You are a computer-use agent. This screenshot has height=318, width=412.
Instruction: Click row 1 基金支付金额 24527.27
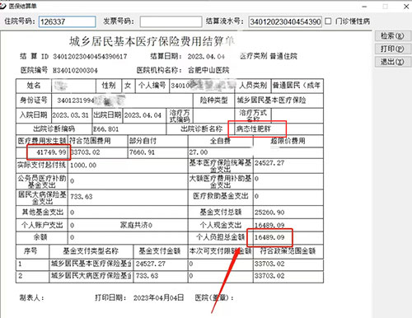151,264
